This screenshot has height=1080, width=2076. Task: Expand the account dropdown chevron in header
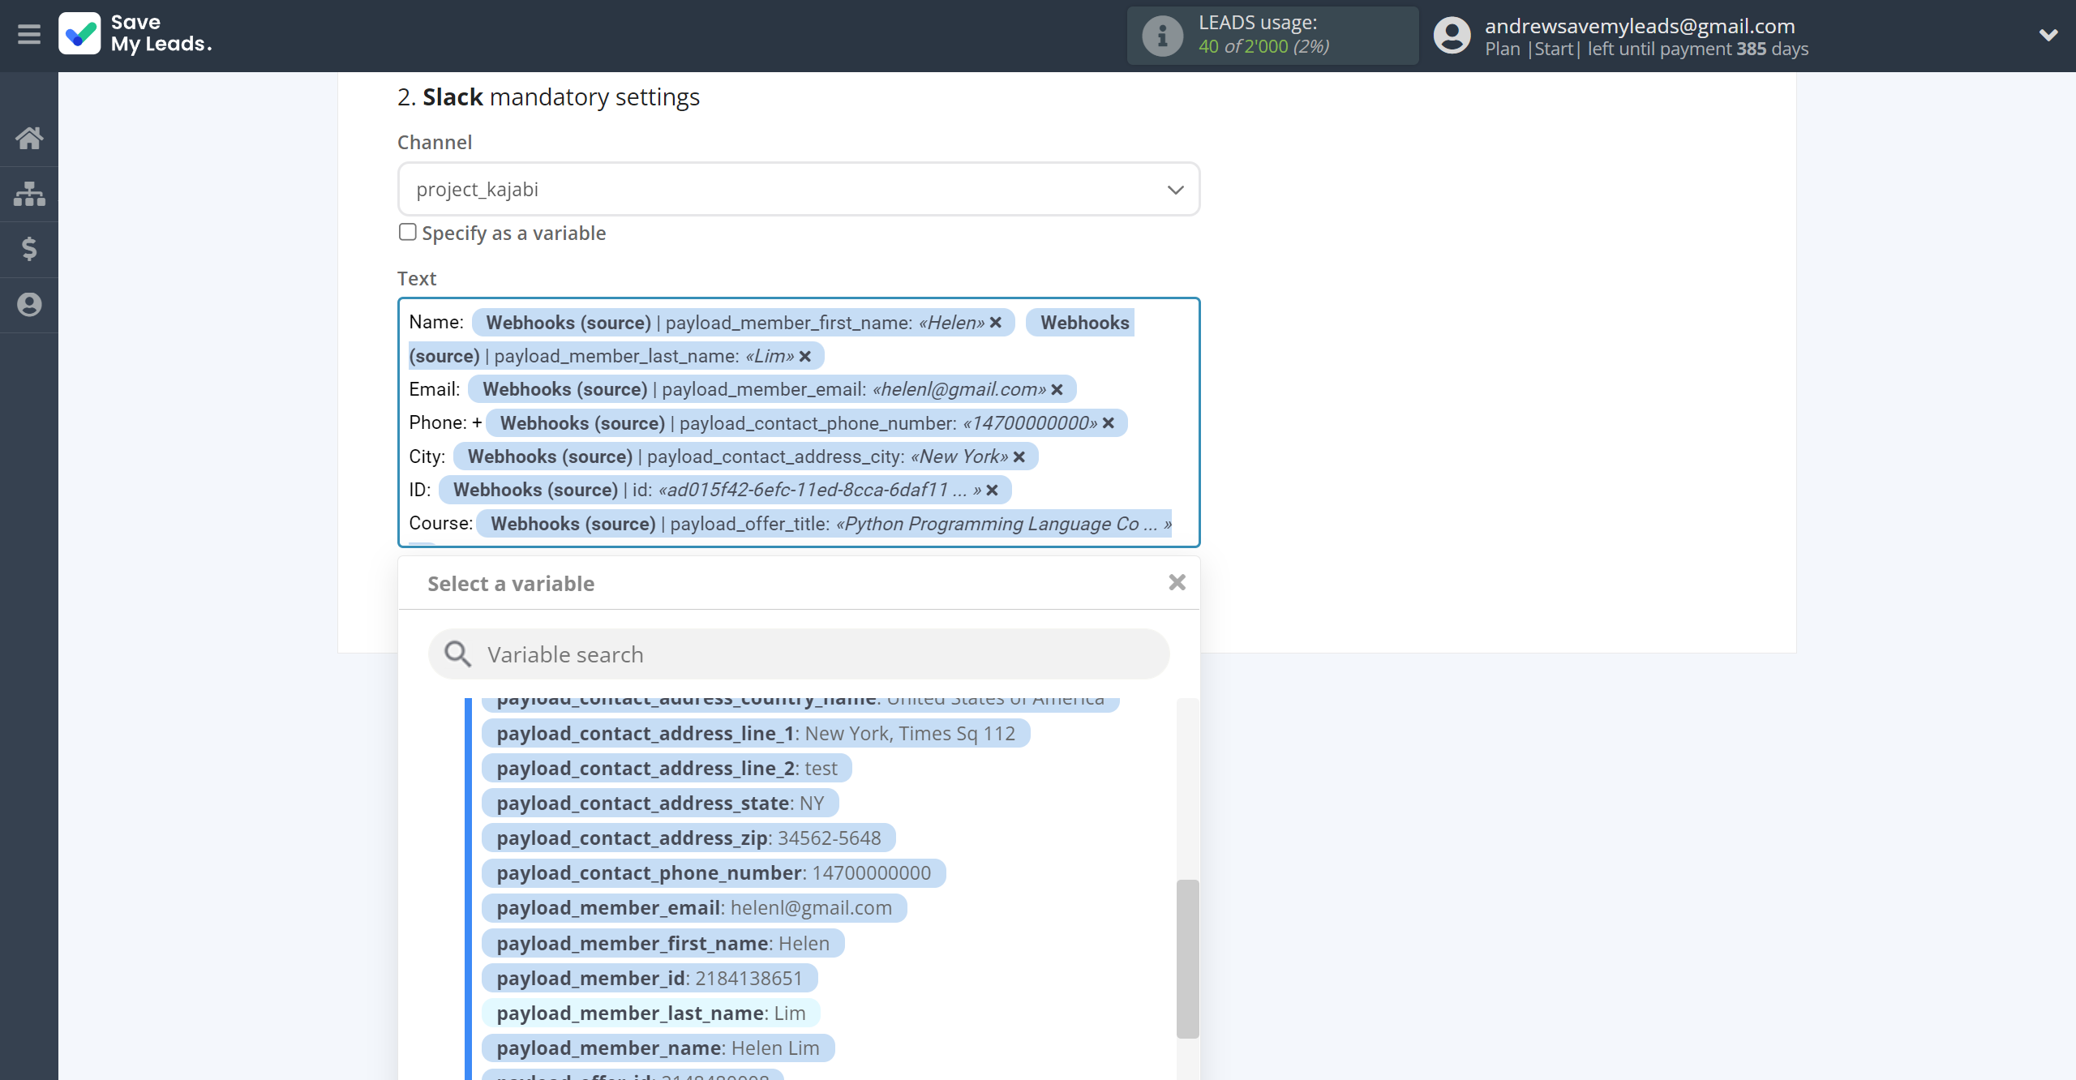tap(2048, 35)
